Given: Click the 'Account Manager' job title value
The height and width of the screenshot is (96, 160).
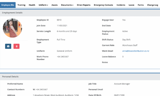Looking at the screenshot, I should [x=122, y=84].
